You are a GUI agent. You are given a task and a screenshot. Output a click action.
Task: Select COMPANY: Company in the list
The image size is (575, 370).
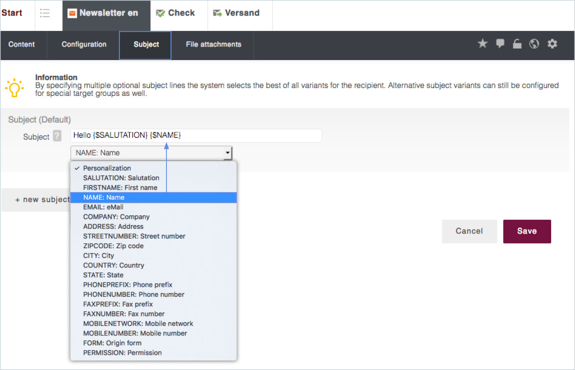coord(116,217)
